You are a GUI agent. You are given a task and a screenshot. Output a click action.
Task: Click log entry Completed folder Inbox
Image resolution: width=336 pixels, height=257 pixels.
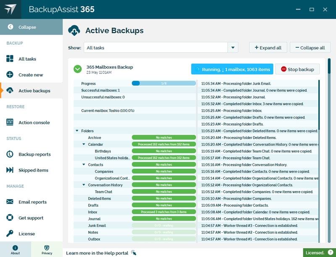252,104
